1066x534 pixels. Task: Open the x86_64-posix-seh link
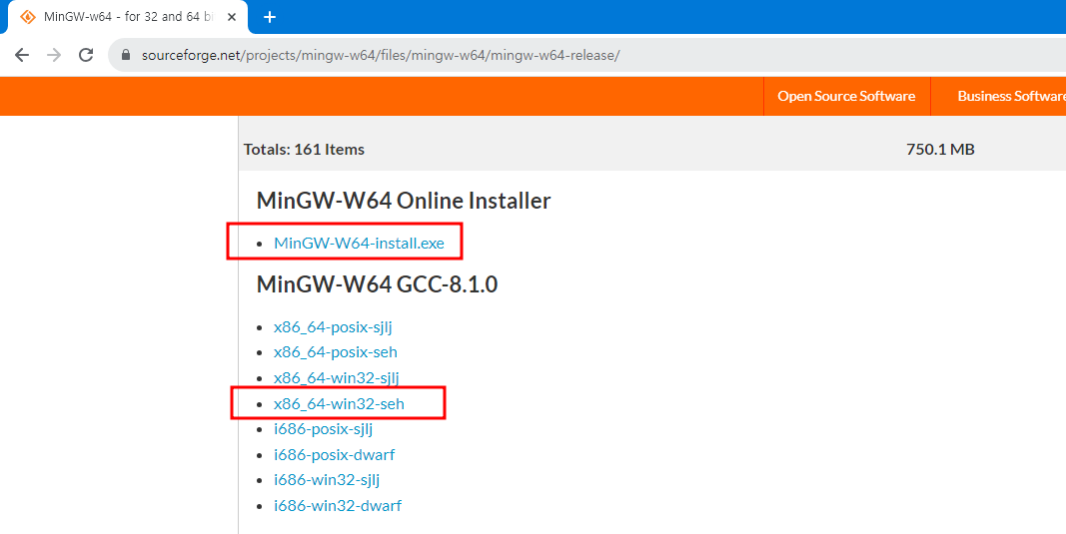(335, 352)
